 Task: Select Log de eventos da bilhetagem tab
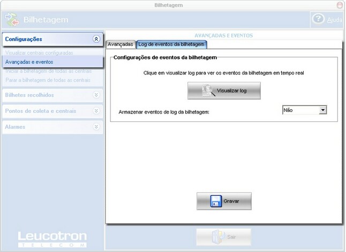click(171, 44)
